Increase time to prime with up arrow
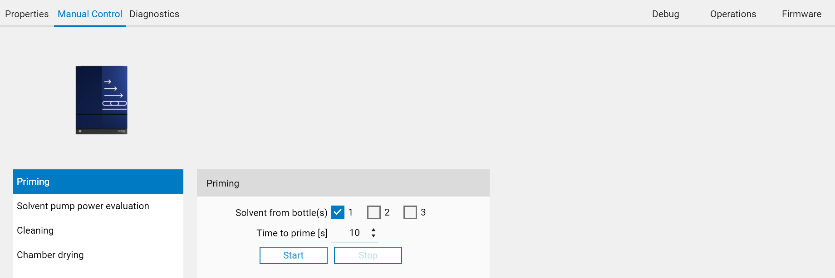The width and height of the screenshot is (835, 278). [373, 230]
